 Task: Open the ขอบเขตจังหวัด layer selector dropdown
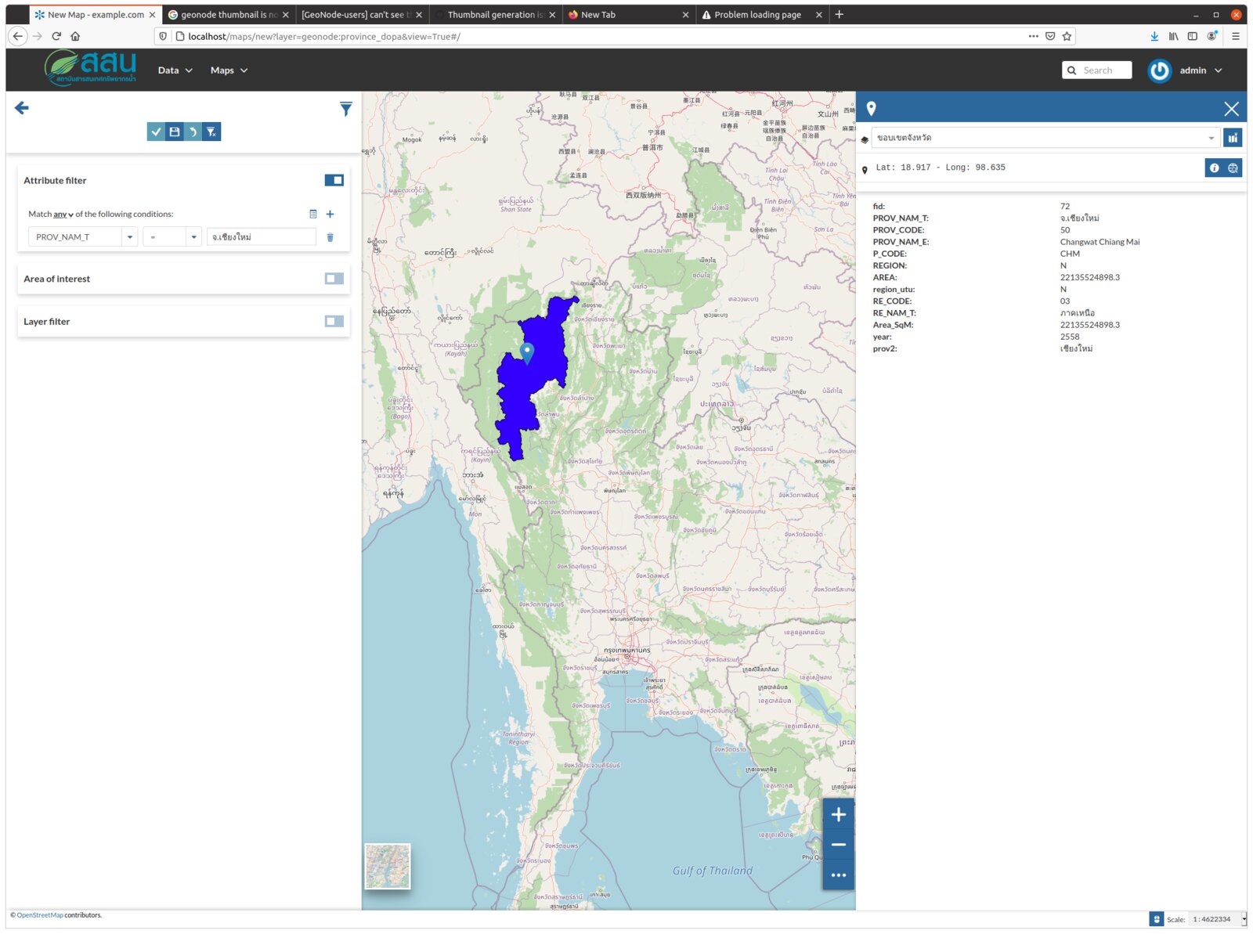(x=1045, y=138)
